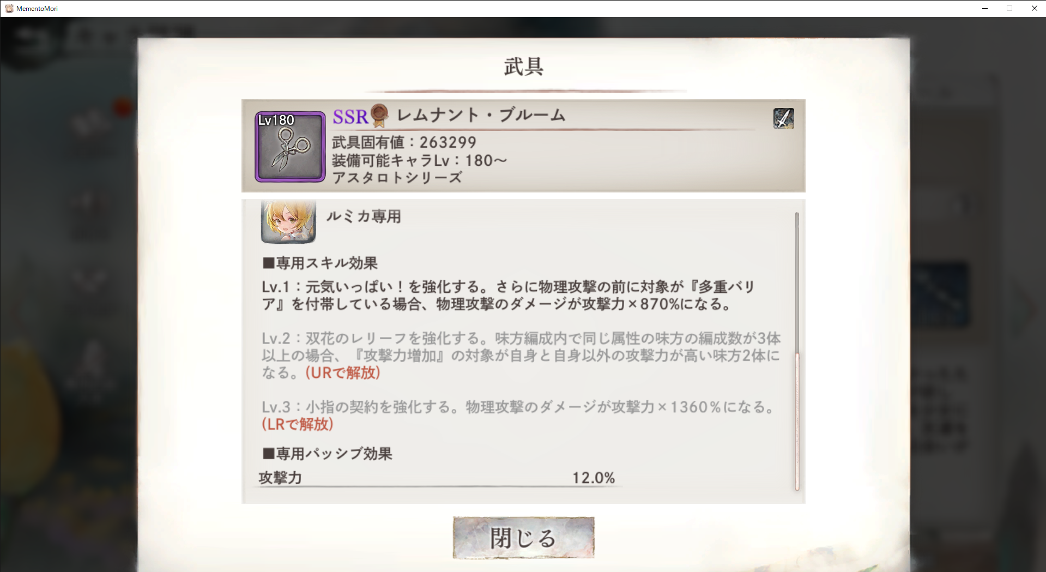Image resolution: width=1046 pixels, height=572 pixels.
Task: Select the greyed Lv.2 skill description
Action: pyautogui.click(x=521, y=356)
